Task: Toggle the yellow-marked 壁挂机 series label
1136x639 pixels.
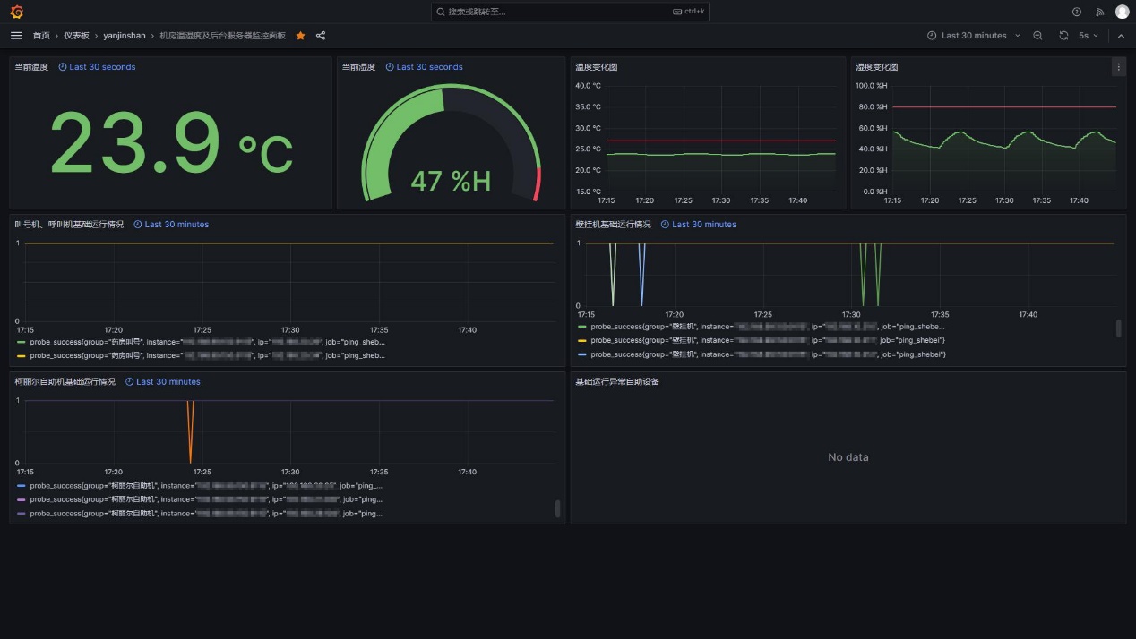Action: [768, 341]
